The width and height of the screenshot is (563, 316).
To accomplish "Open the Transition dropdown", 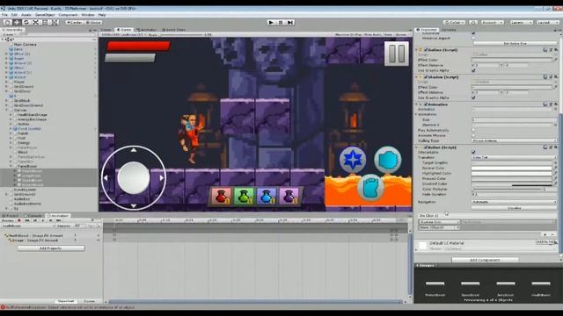I will (514, 157).
